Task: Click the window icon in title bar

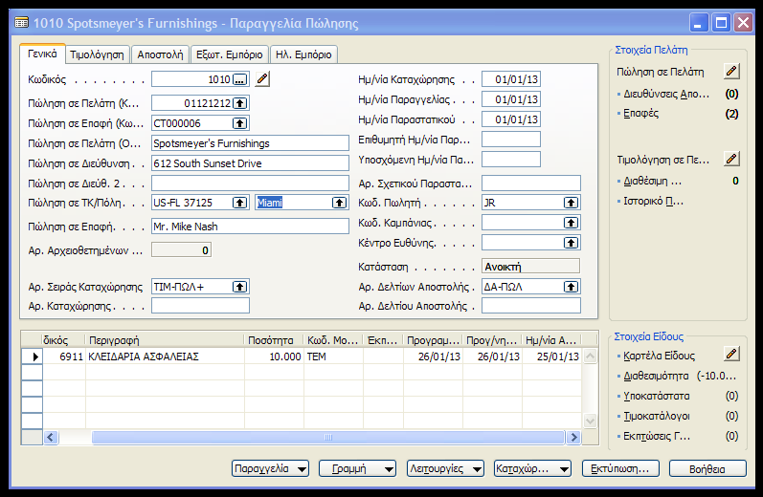Action: tap(21, 22)
